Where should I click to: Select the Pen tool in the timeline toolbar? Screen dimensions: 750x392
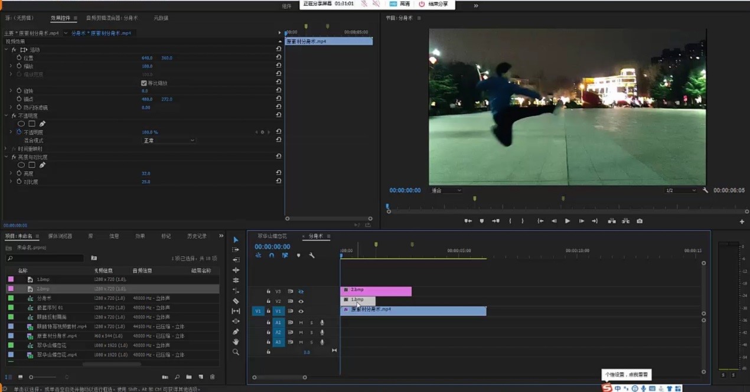point(236,332)
